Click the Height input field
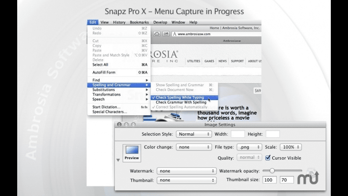The image size is (348, 196). click(x=273, y=134)
